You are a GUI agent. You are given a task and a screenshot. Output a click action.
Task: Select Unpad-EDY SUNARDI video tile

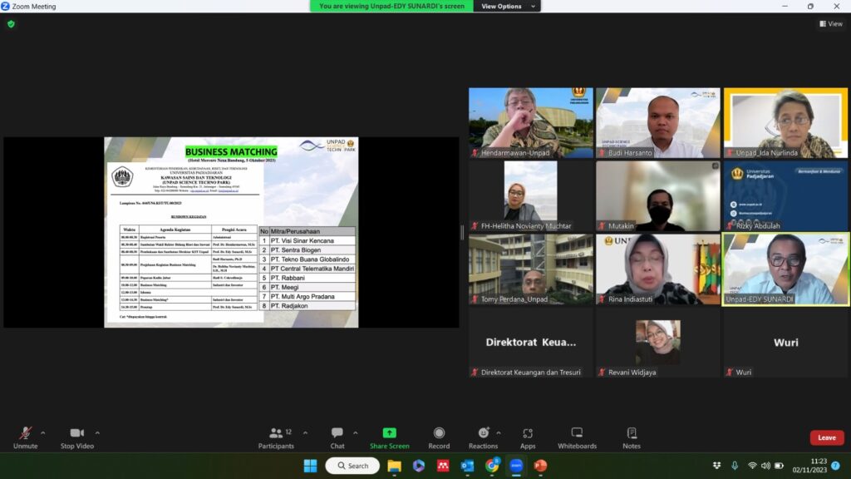[x=785, y=269]
